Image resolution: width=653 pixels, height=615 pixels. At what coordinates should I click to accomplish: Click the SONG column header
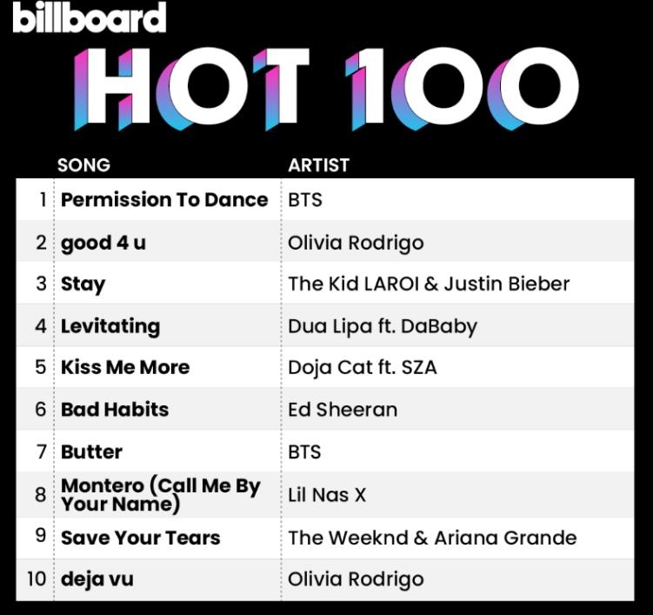click(x=83, y=164)
